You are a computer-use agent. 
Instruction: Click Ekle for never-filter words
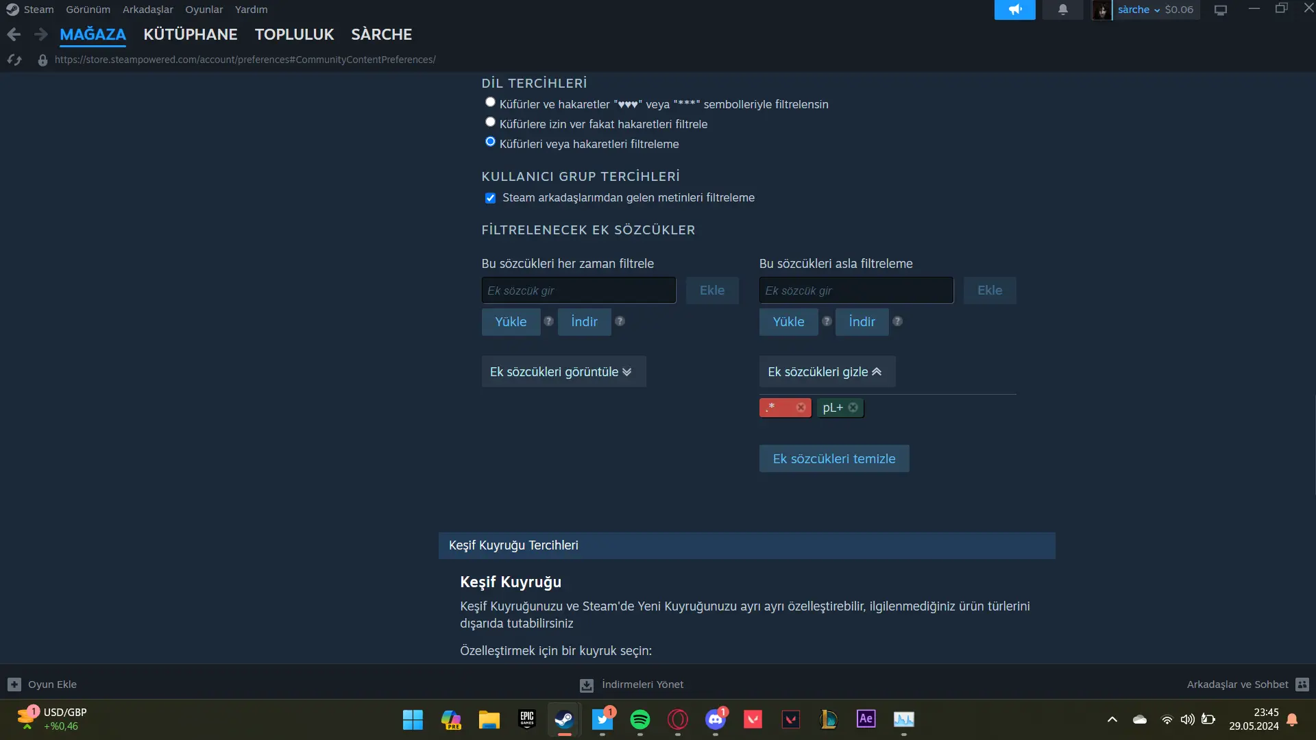(989, 291)
